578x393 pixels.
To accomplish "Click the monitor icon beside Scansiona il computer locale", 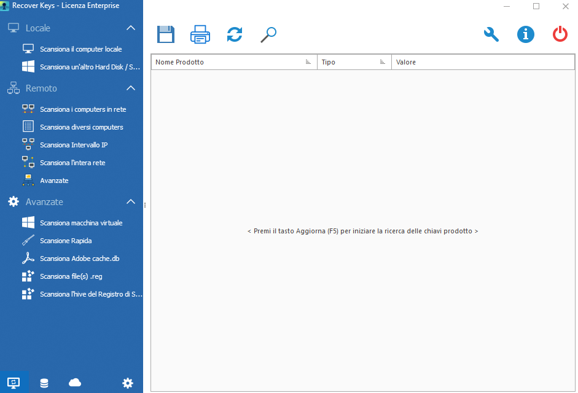I will pos(28,49).
